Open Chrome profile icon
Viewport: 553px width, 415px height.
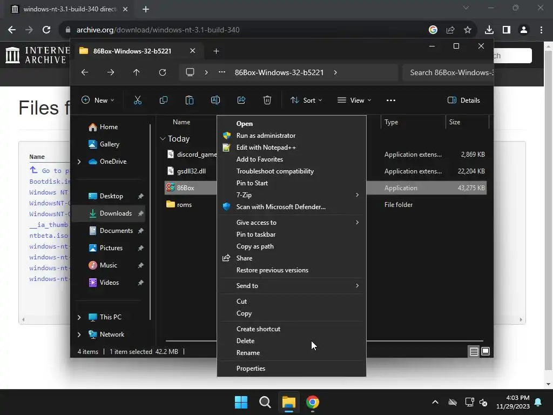[524, 30]
